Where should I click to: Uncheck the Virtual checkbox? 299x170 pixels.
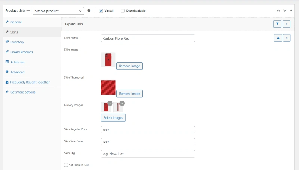101,11
